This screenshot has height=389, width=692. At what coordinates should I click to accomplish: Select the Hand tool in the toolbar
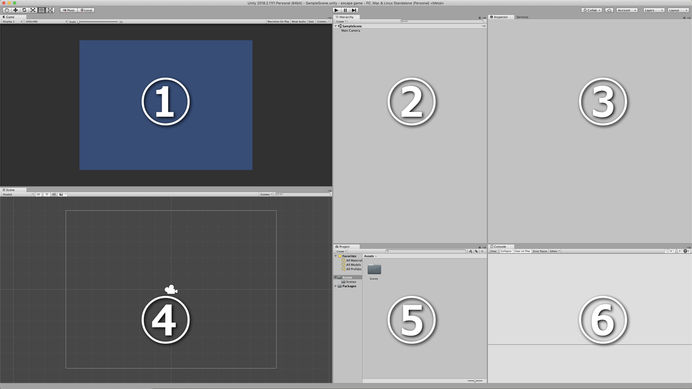[6, 10]
